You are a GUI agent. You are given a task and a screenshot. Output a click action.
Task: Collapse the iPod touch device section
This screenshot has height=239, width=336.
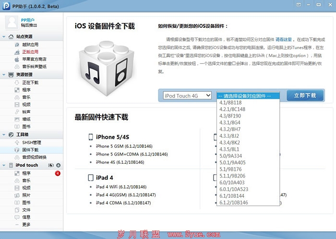tap(4, 165)
